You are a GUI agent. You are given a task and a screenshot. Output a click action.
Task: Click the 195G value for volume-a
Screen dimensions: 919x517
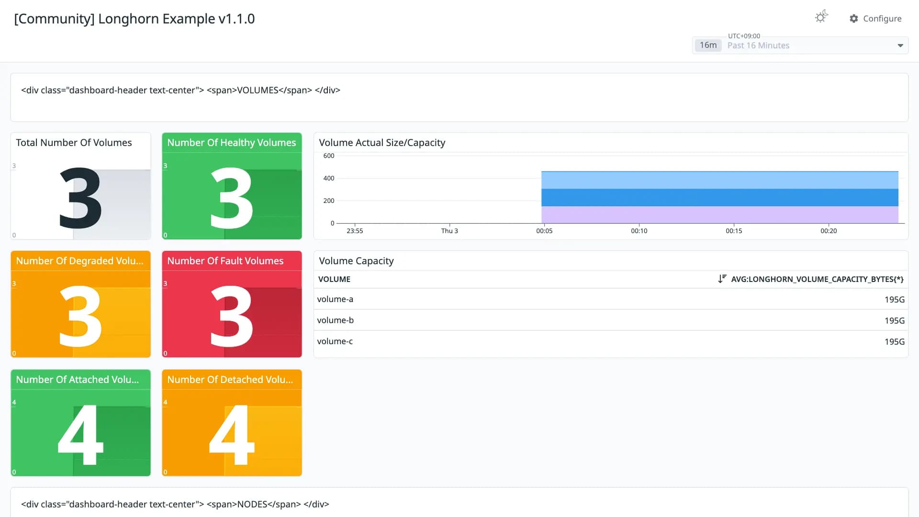click(894, 300)
